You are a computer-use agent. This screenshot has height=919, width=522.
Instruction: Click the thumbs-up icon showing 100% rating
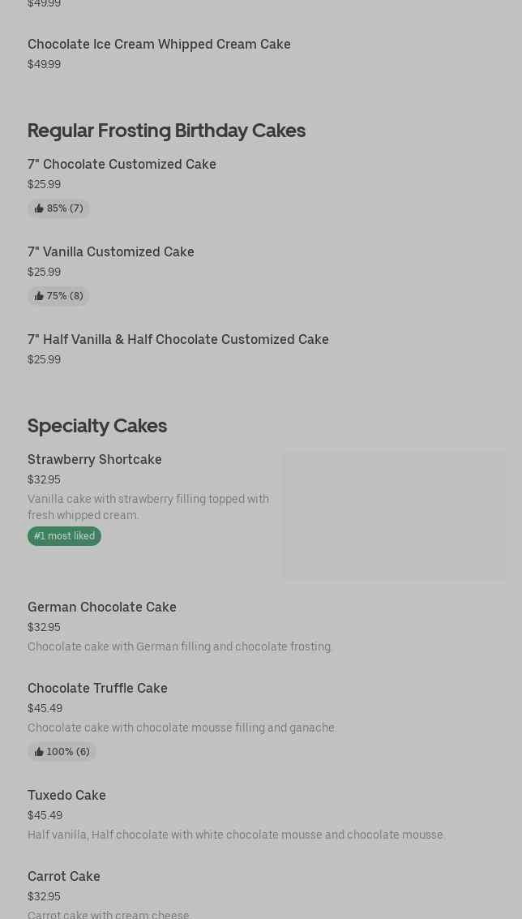pos(39,752)
